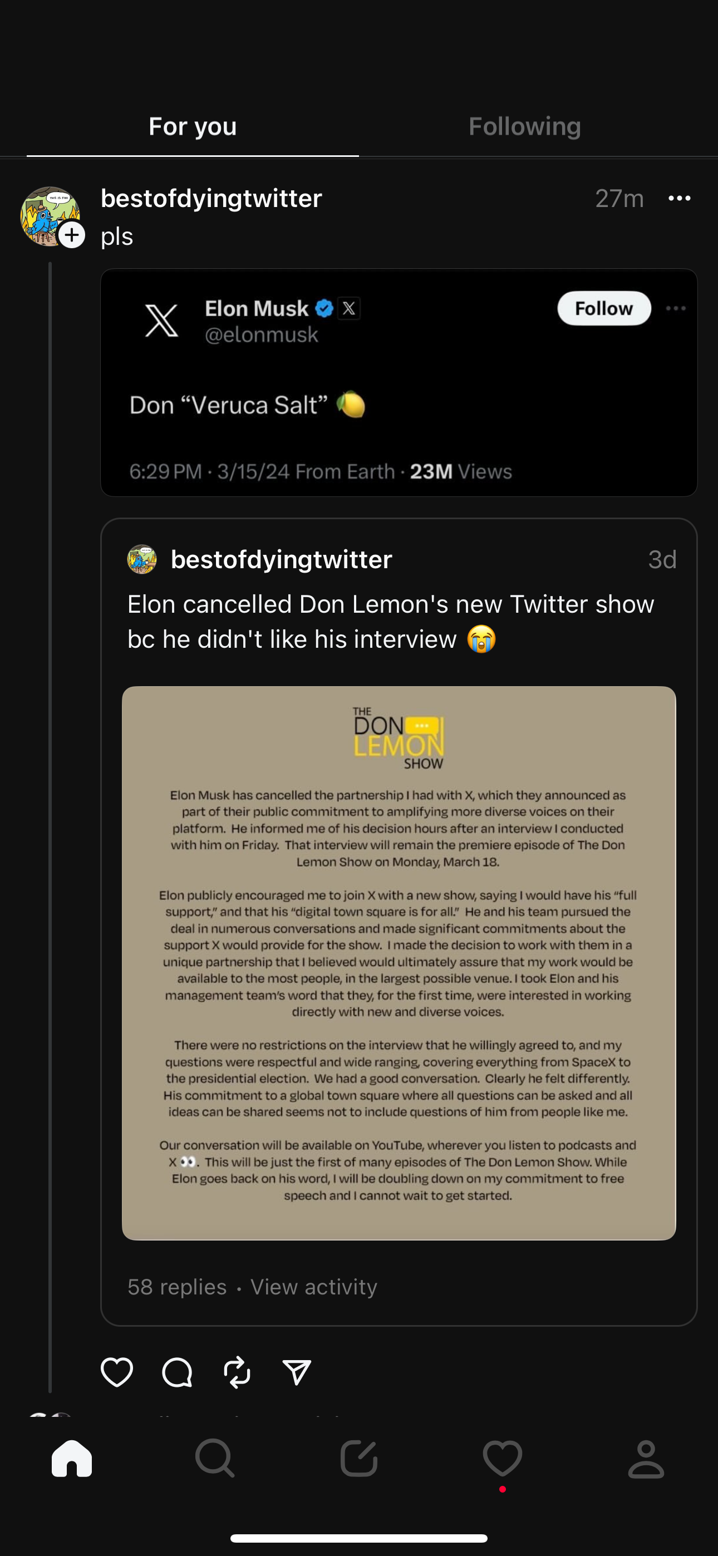Switch to the Following tab
The width and height of the screenshot is (718, 1556).
click(x=525, y=126)
